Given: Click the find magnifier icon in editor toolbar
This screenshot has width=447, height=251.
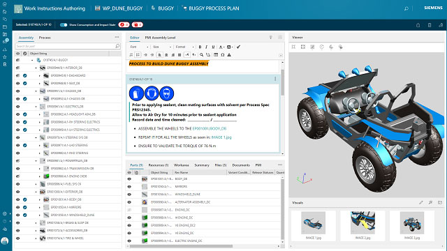Looking at the screenshot, I should click(x=202, y=55).
